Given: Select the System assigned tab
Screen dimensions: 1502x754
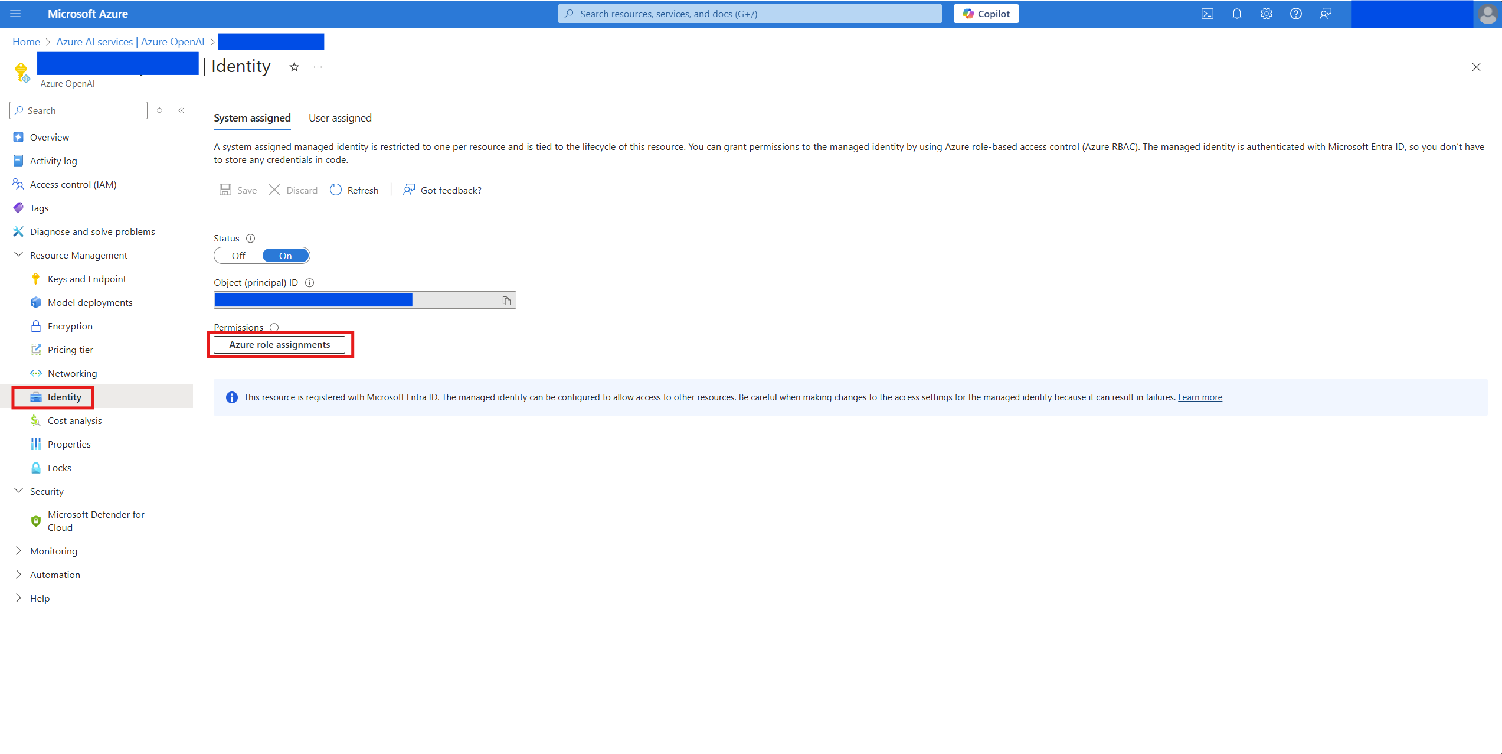Looking at the screenshot, I should (253, 117).
